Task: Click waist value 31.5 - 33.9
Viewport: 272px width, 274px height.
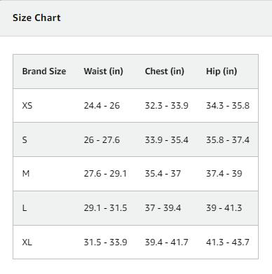Action: pyautogui.click(x=106, y=242)
